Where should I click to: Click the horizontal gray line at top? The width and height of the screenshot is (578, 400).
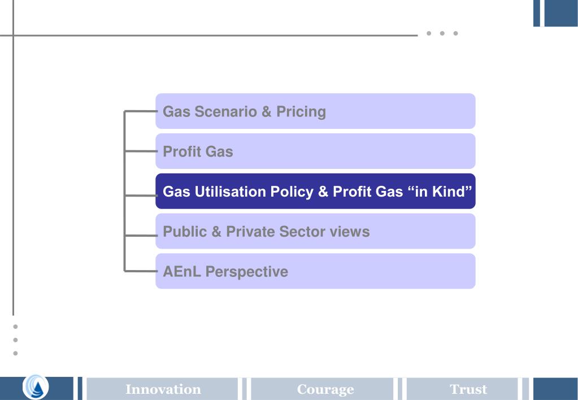click(x=208, y=36)
